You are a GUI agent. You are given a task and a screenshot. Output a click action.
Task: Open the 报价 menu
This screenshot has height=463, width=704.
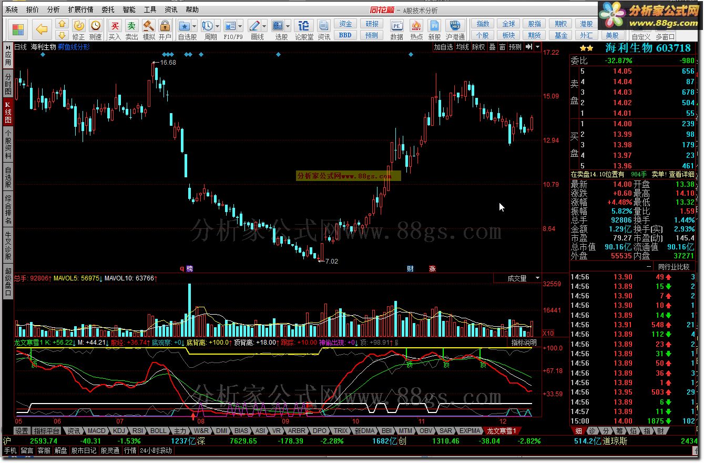pos(33,10)
